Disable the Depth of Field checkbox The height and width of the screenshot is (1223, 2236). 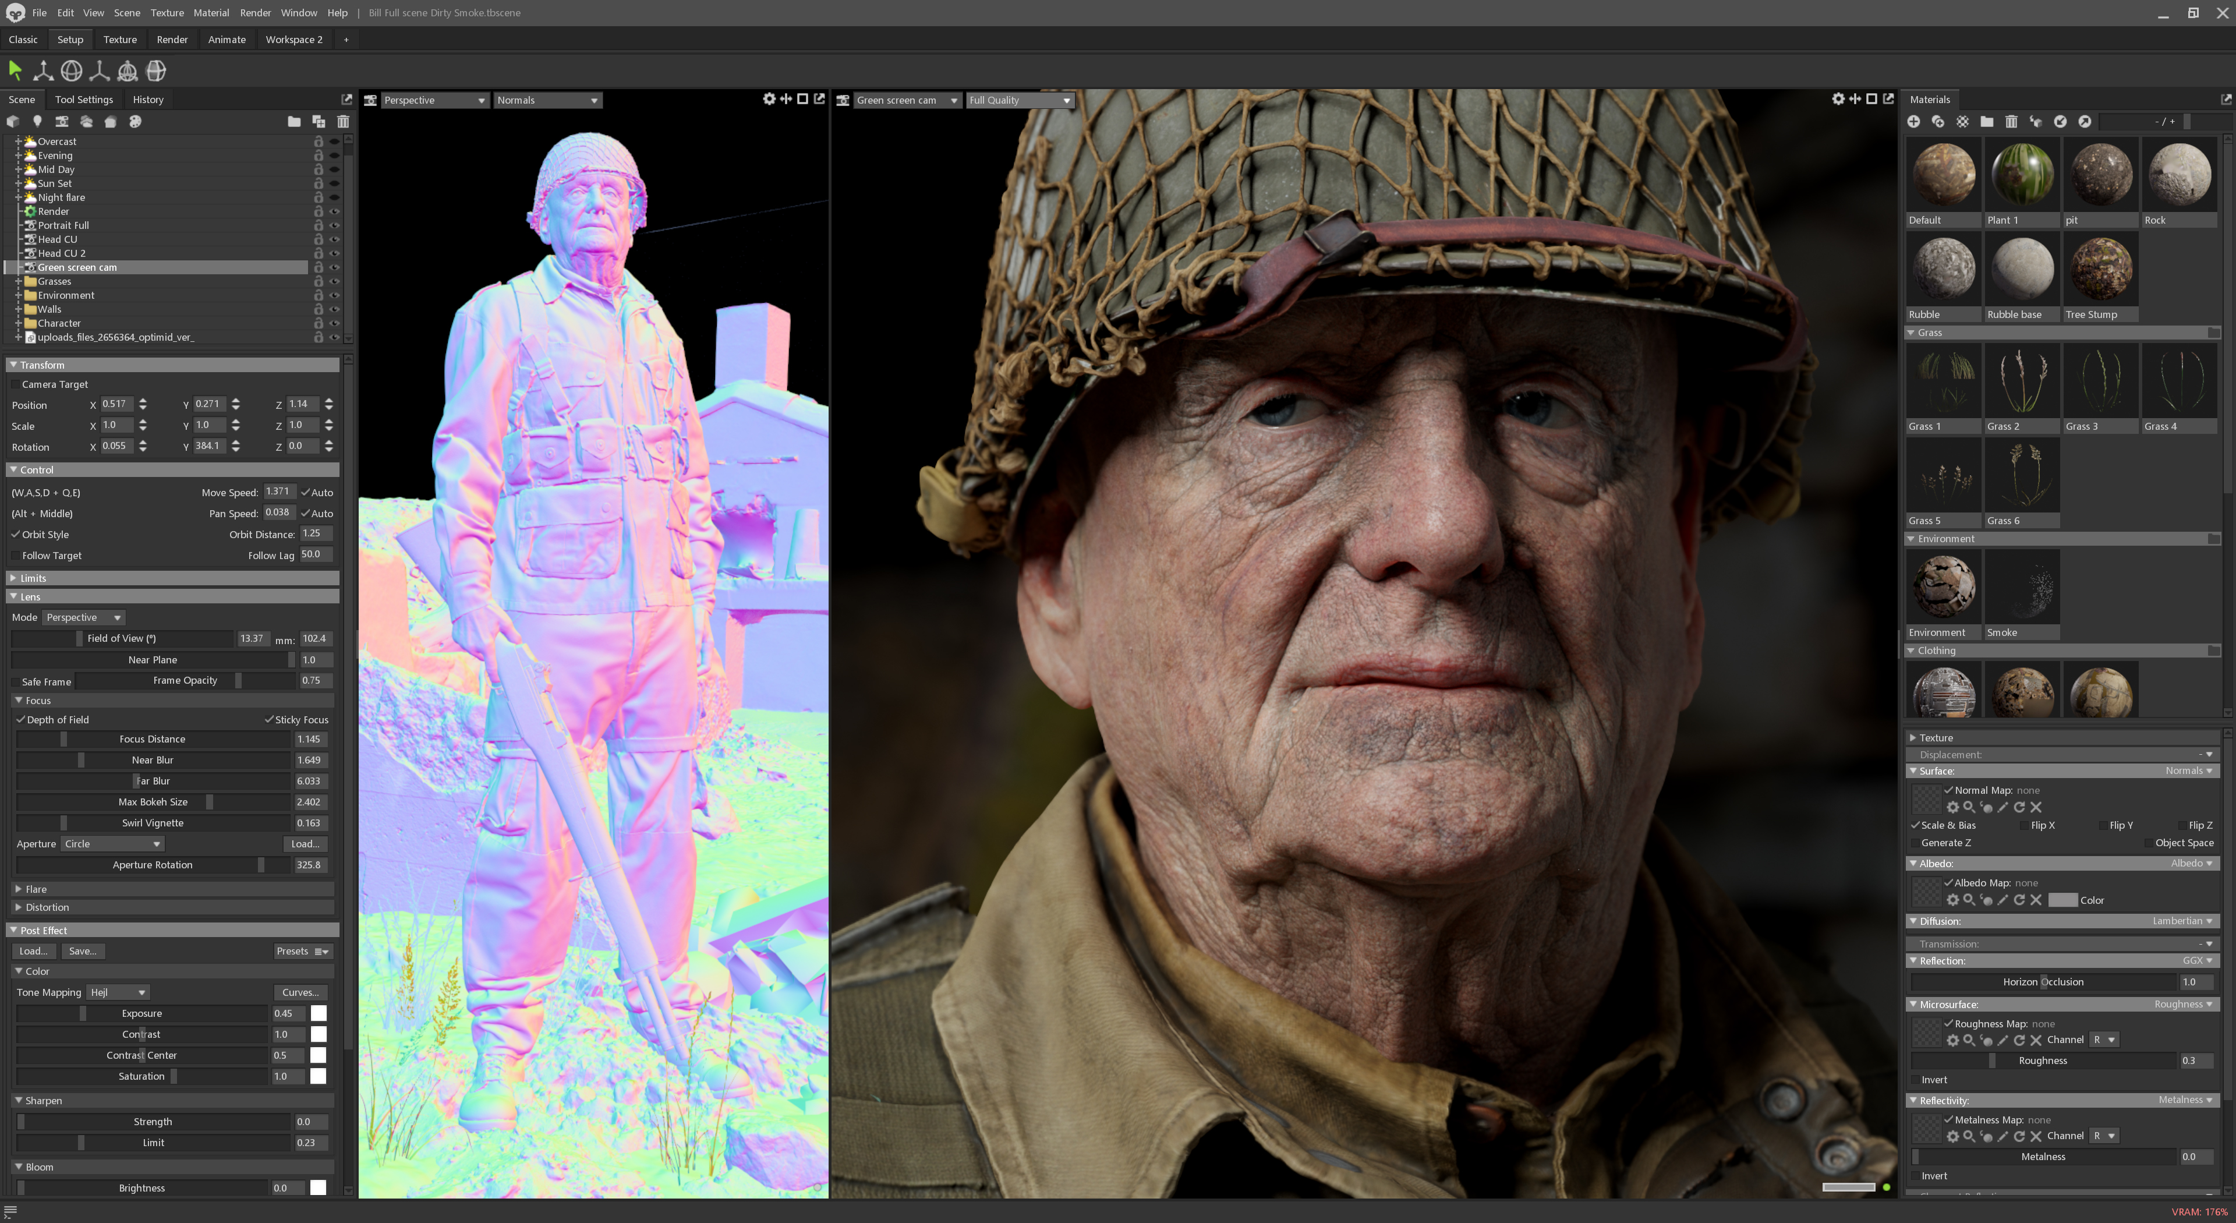point(21,720)
